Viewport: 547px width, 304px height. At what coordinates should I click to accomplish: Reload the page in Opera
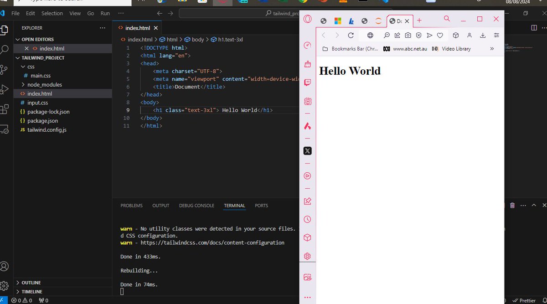351,35
